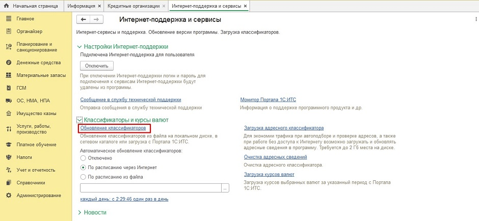Open Имущество казны icon
This screenshot has height=221, width=479.
coord(8,114)
